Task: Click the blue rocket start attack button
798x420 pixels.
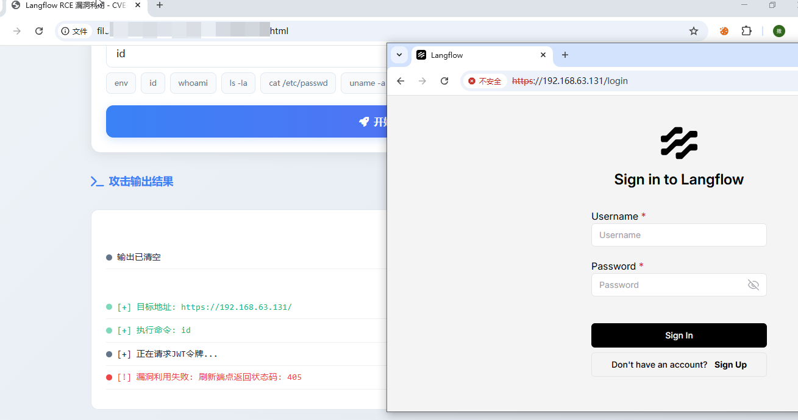Action: click(x=246, y=121)
